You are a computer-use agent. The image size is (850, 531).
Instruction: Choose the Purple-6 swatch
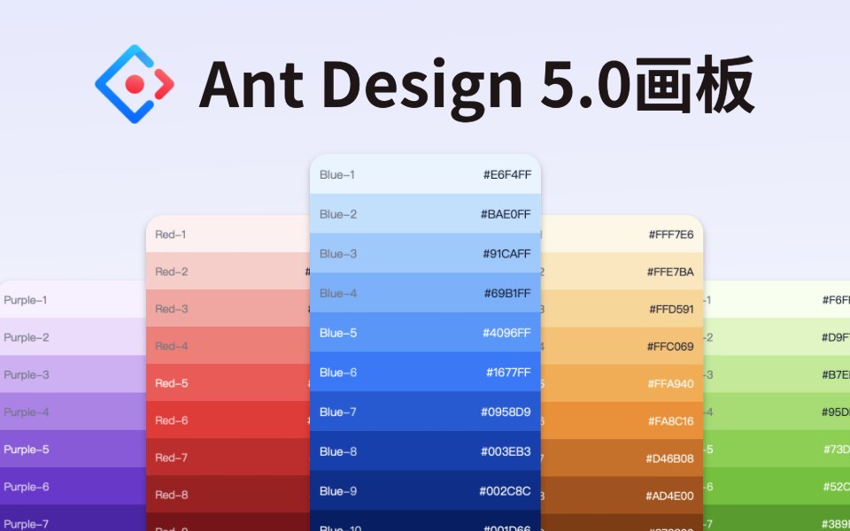coord(73,487)
